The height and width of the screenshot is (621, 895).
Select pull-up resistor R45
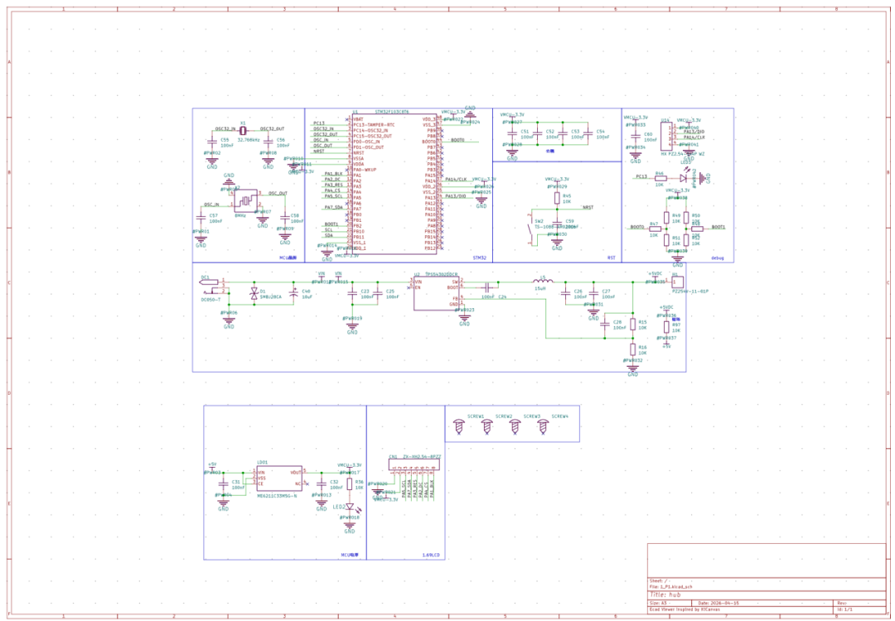557,199
